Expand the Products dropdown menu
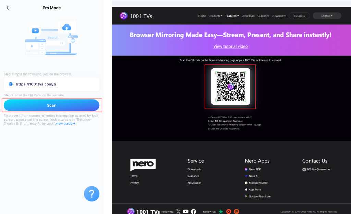The width and height of the screenshot is (351, 214). click(216, 16)
